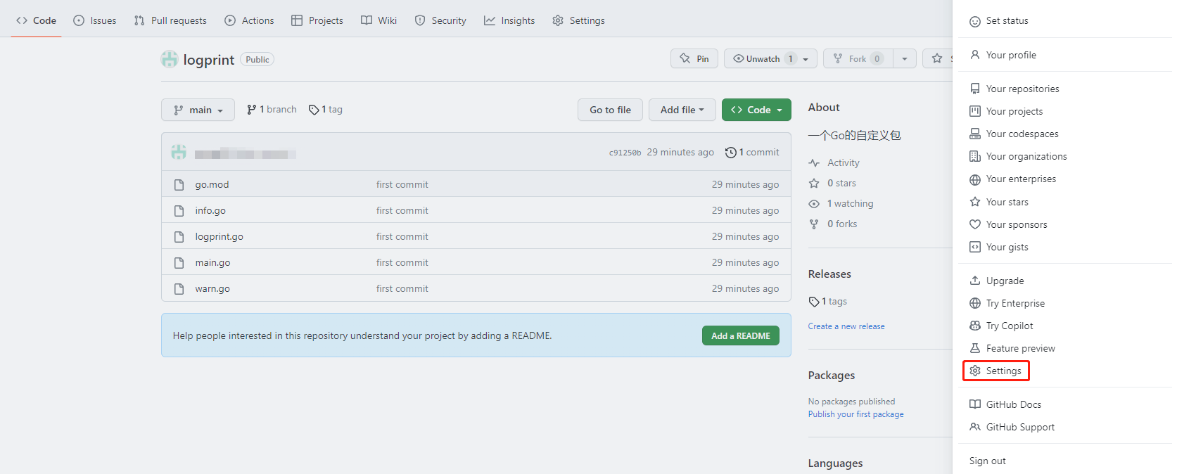Open the main.go file
The height and width of the screenshot is (474, 1177).
tap(212, 262)
